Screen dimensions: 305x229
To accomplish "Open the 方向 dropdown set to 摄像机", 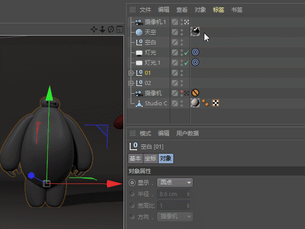I will (175, 217).
